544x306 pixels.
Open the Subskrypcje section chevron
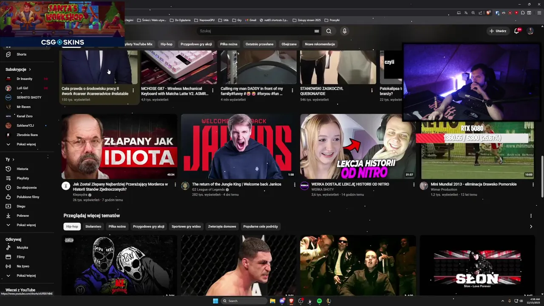click(x=30, y=69)
